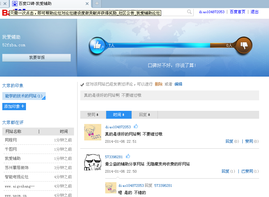Click the 我要举报 button

[x=37, y=58]
